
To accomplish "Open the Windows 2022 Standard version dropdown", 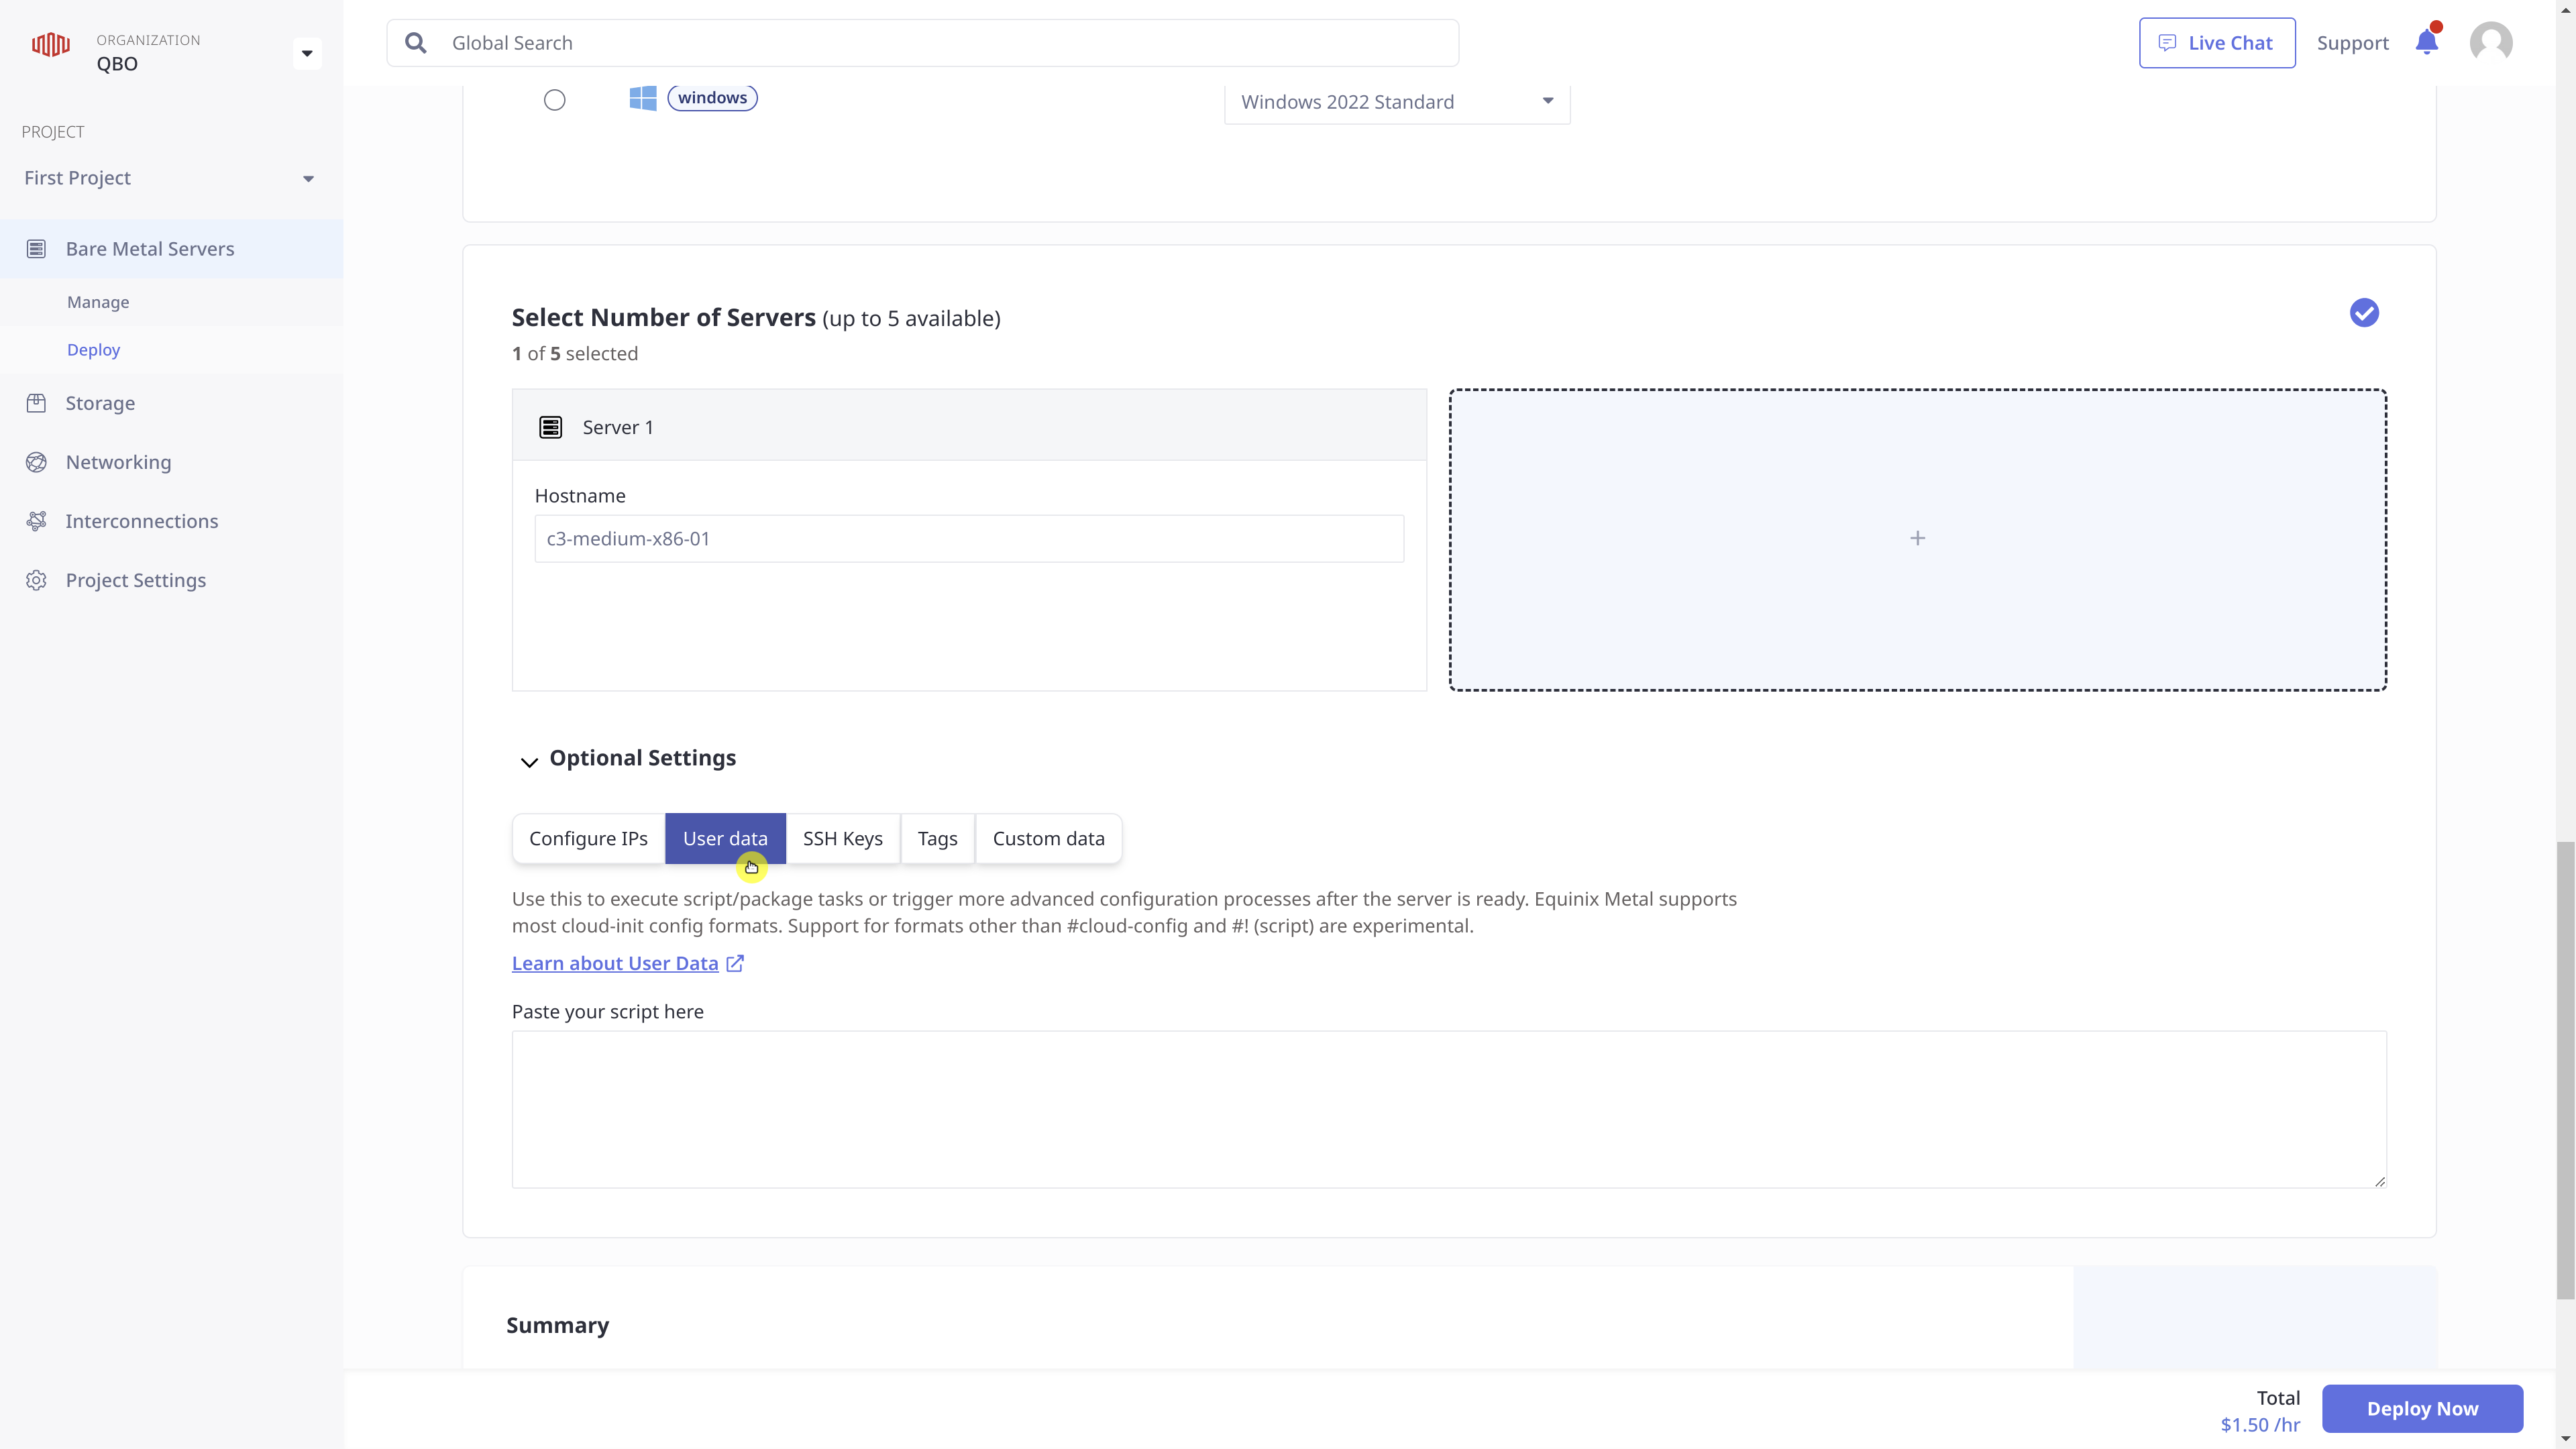I will point(1397,102).
